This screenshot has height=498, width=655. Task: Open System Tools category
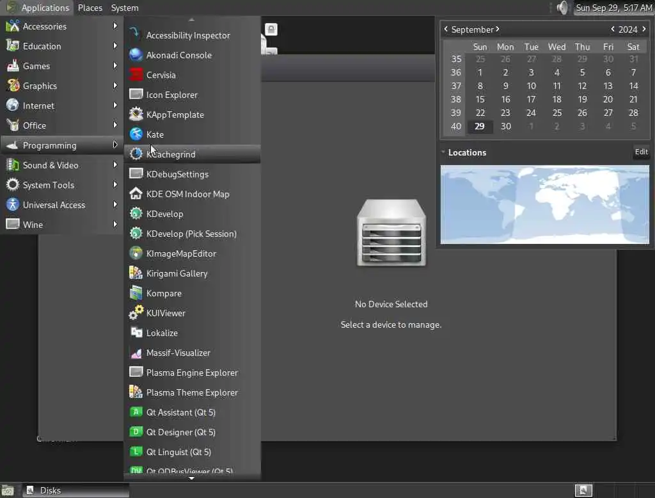tap(62, 185)
